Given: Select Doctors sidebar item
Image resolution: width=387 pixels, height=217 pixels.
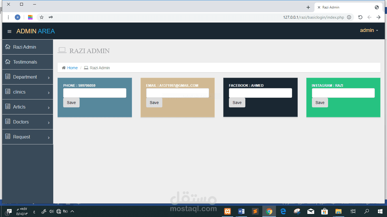Looking at the screenshot, I should (27, 122).
